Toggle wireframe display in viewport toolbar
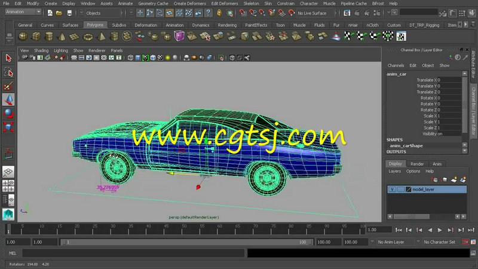 pos(130,57)
